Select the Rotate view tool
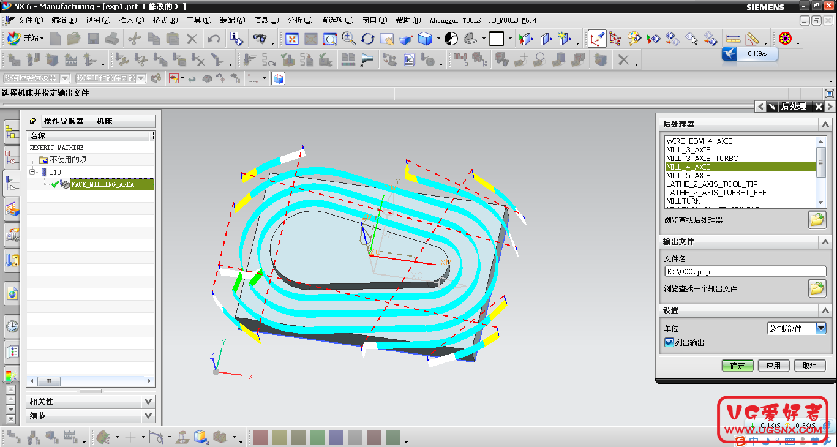 pos(367,39)
